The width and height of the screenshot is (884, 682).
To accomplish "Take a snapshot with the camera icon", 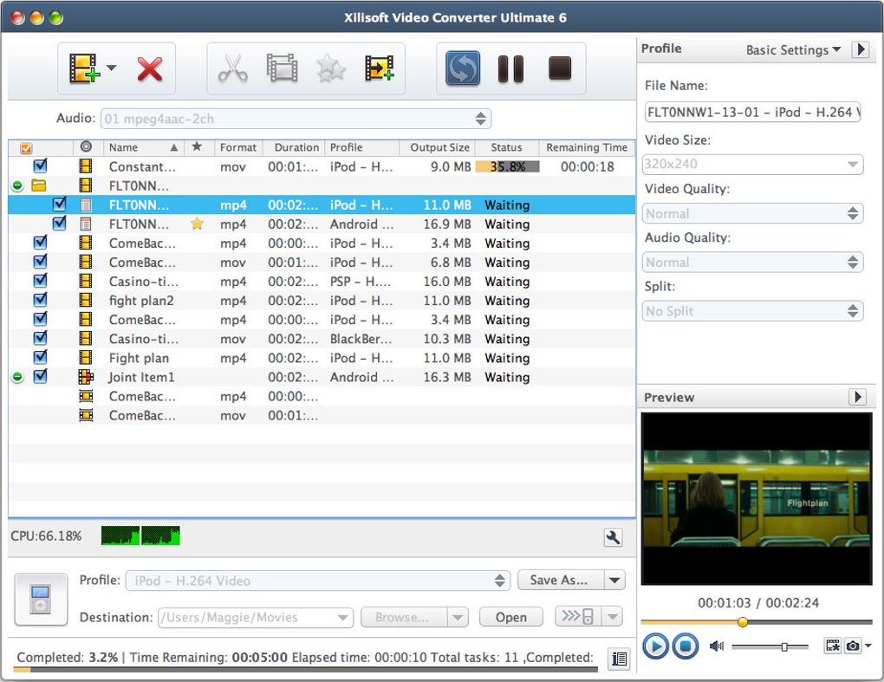I will tap(853, 646).
